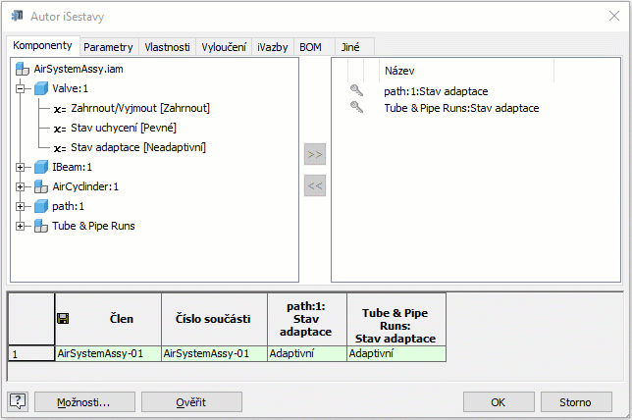This screenshot has height=420, width=632.
Task: Click the Valve:1 part cube icon
Action: click(x=41, y=88)
